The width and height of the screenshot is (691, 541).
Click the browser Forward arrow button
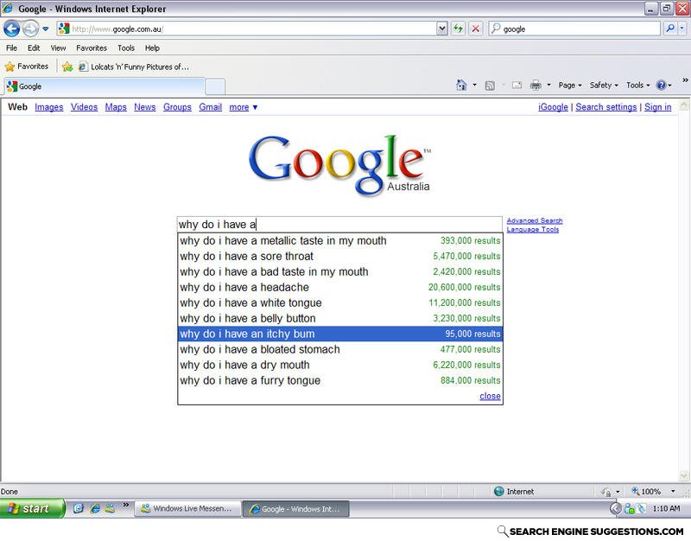click(30, 29)
